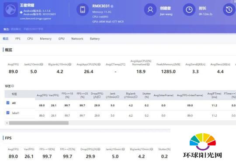Click the help icon in the table BigJank column header
The image size is (236, 162).
pos(136,97)
